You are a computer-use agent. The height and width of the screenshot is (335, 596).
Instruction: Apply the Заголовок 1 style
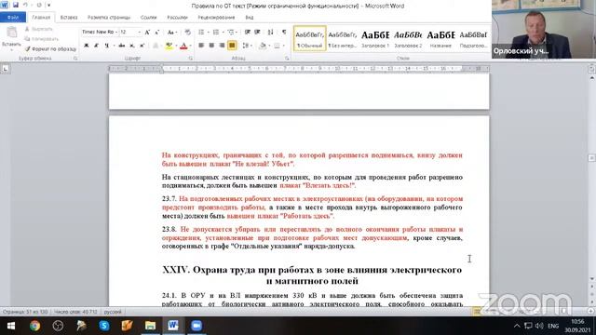point(375,38)
